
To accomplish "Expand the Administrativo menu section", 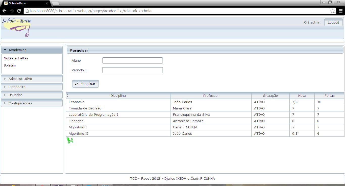I will point(32,79).
